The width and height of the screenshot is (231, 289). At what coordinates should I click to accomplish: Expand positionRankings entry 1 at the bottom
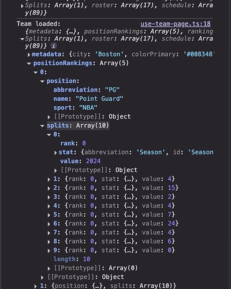(35, 286)
